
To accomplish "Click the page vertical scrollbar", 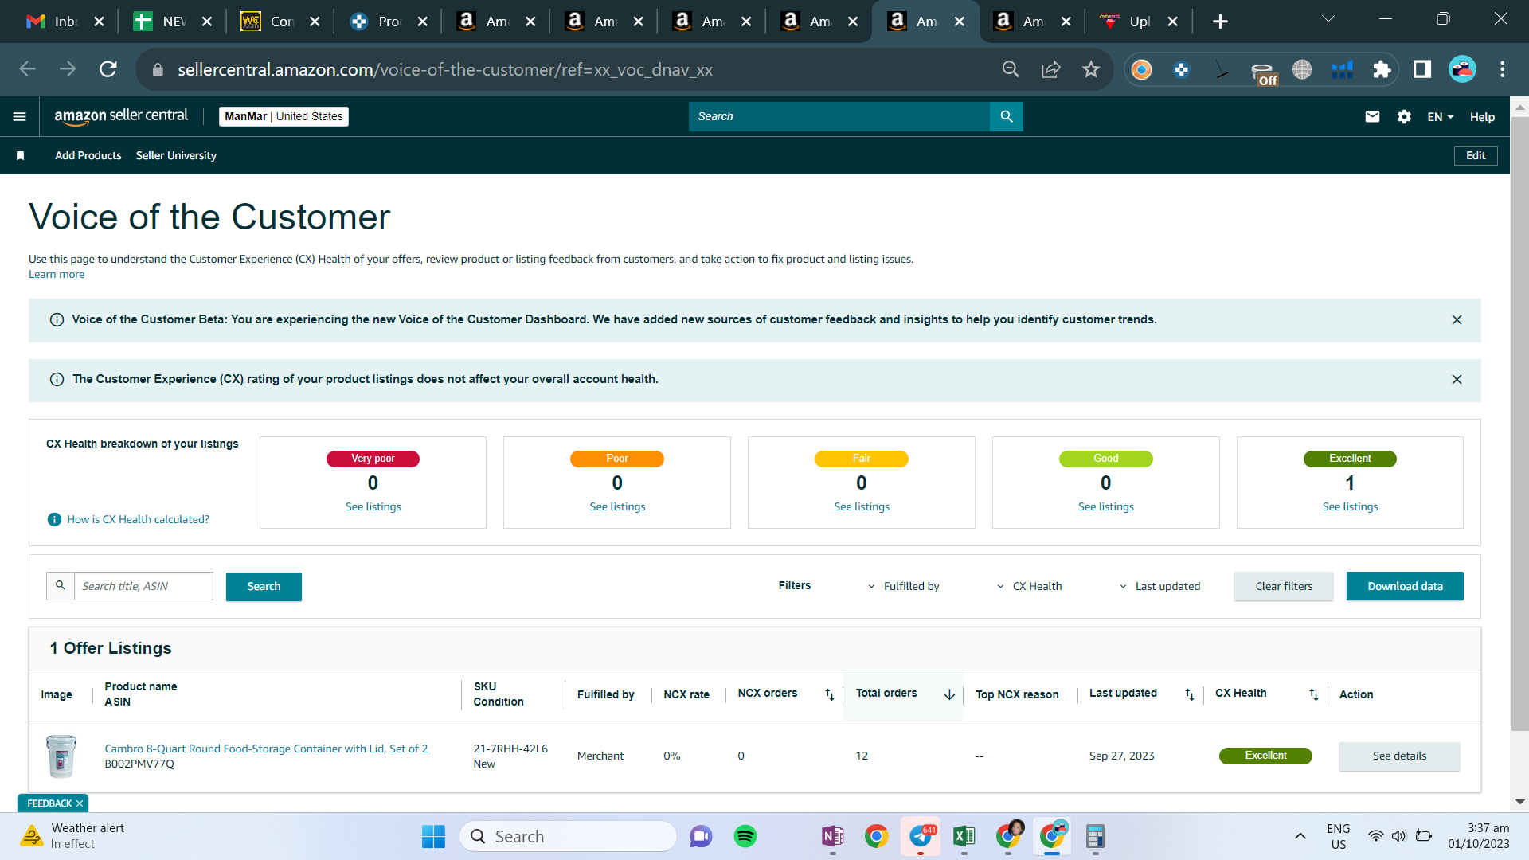I will (1519, 422).
